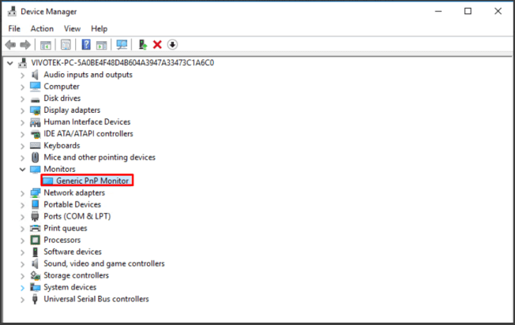This screenshot has width=515, height=325.
Task: Click the red X Uninstall device icon
Action: pos(157,45)
